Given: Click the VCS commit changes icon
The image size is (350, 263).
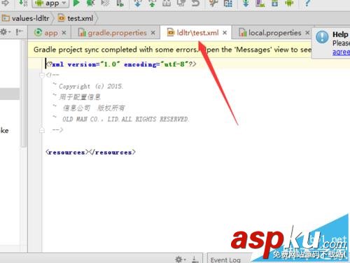Looking at the screenshot, I should point(152,3).
